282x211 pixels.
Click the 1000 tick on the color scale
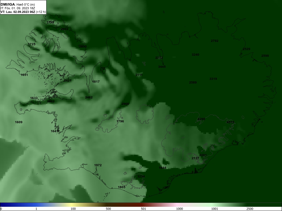(179, 209)
